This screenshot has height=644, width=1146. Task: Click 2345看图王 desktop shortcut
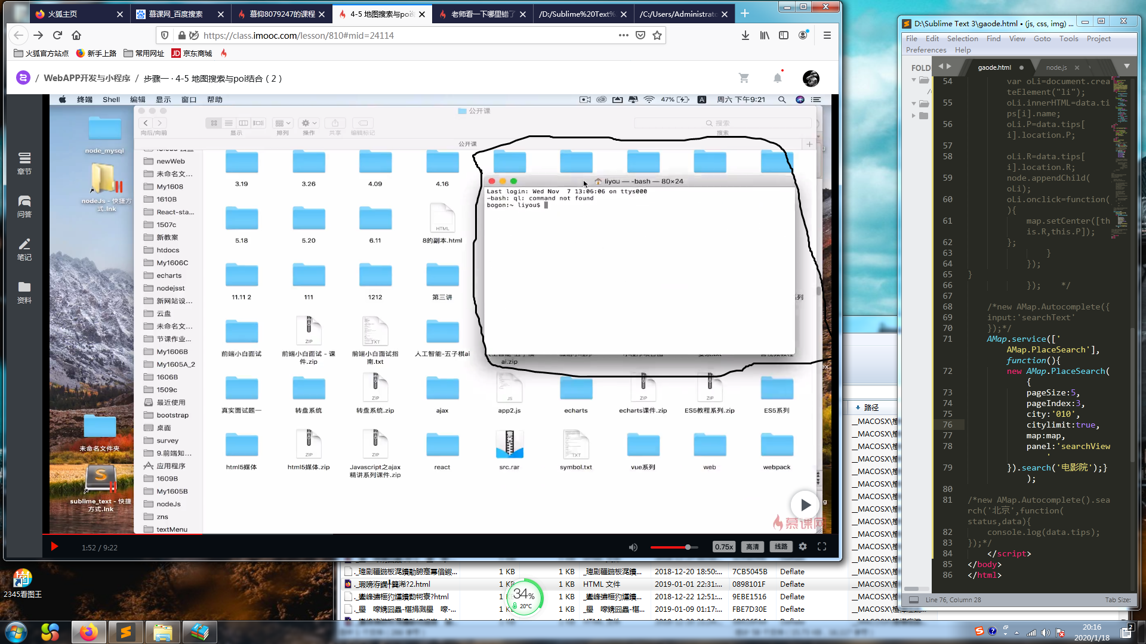[23, 583]
